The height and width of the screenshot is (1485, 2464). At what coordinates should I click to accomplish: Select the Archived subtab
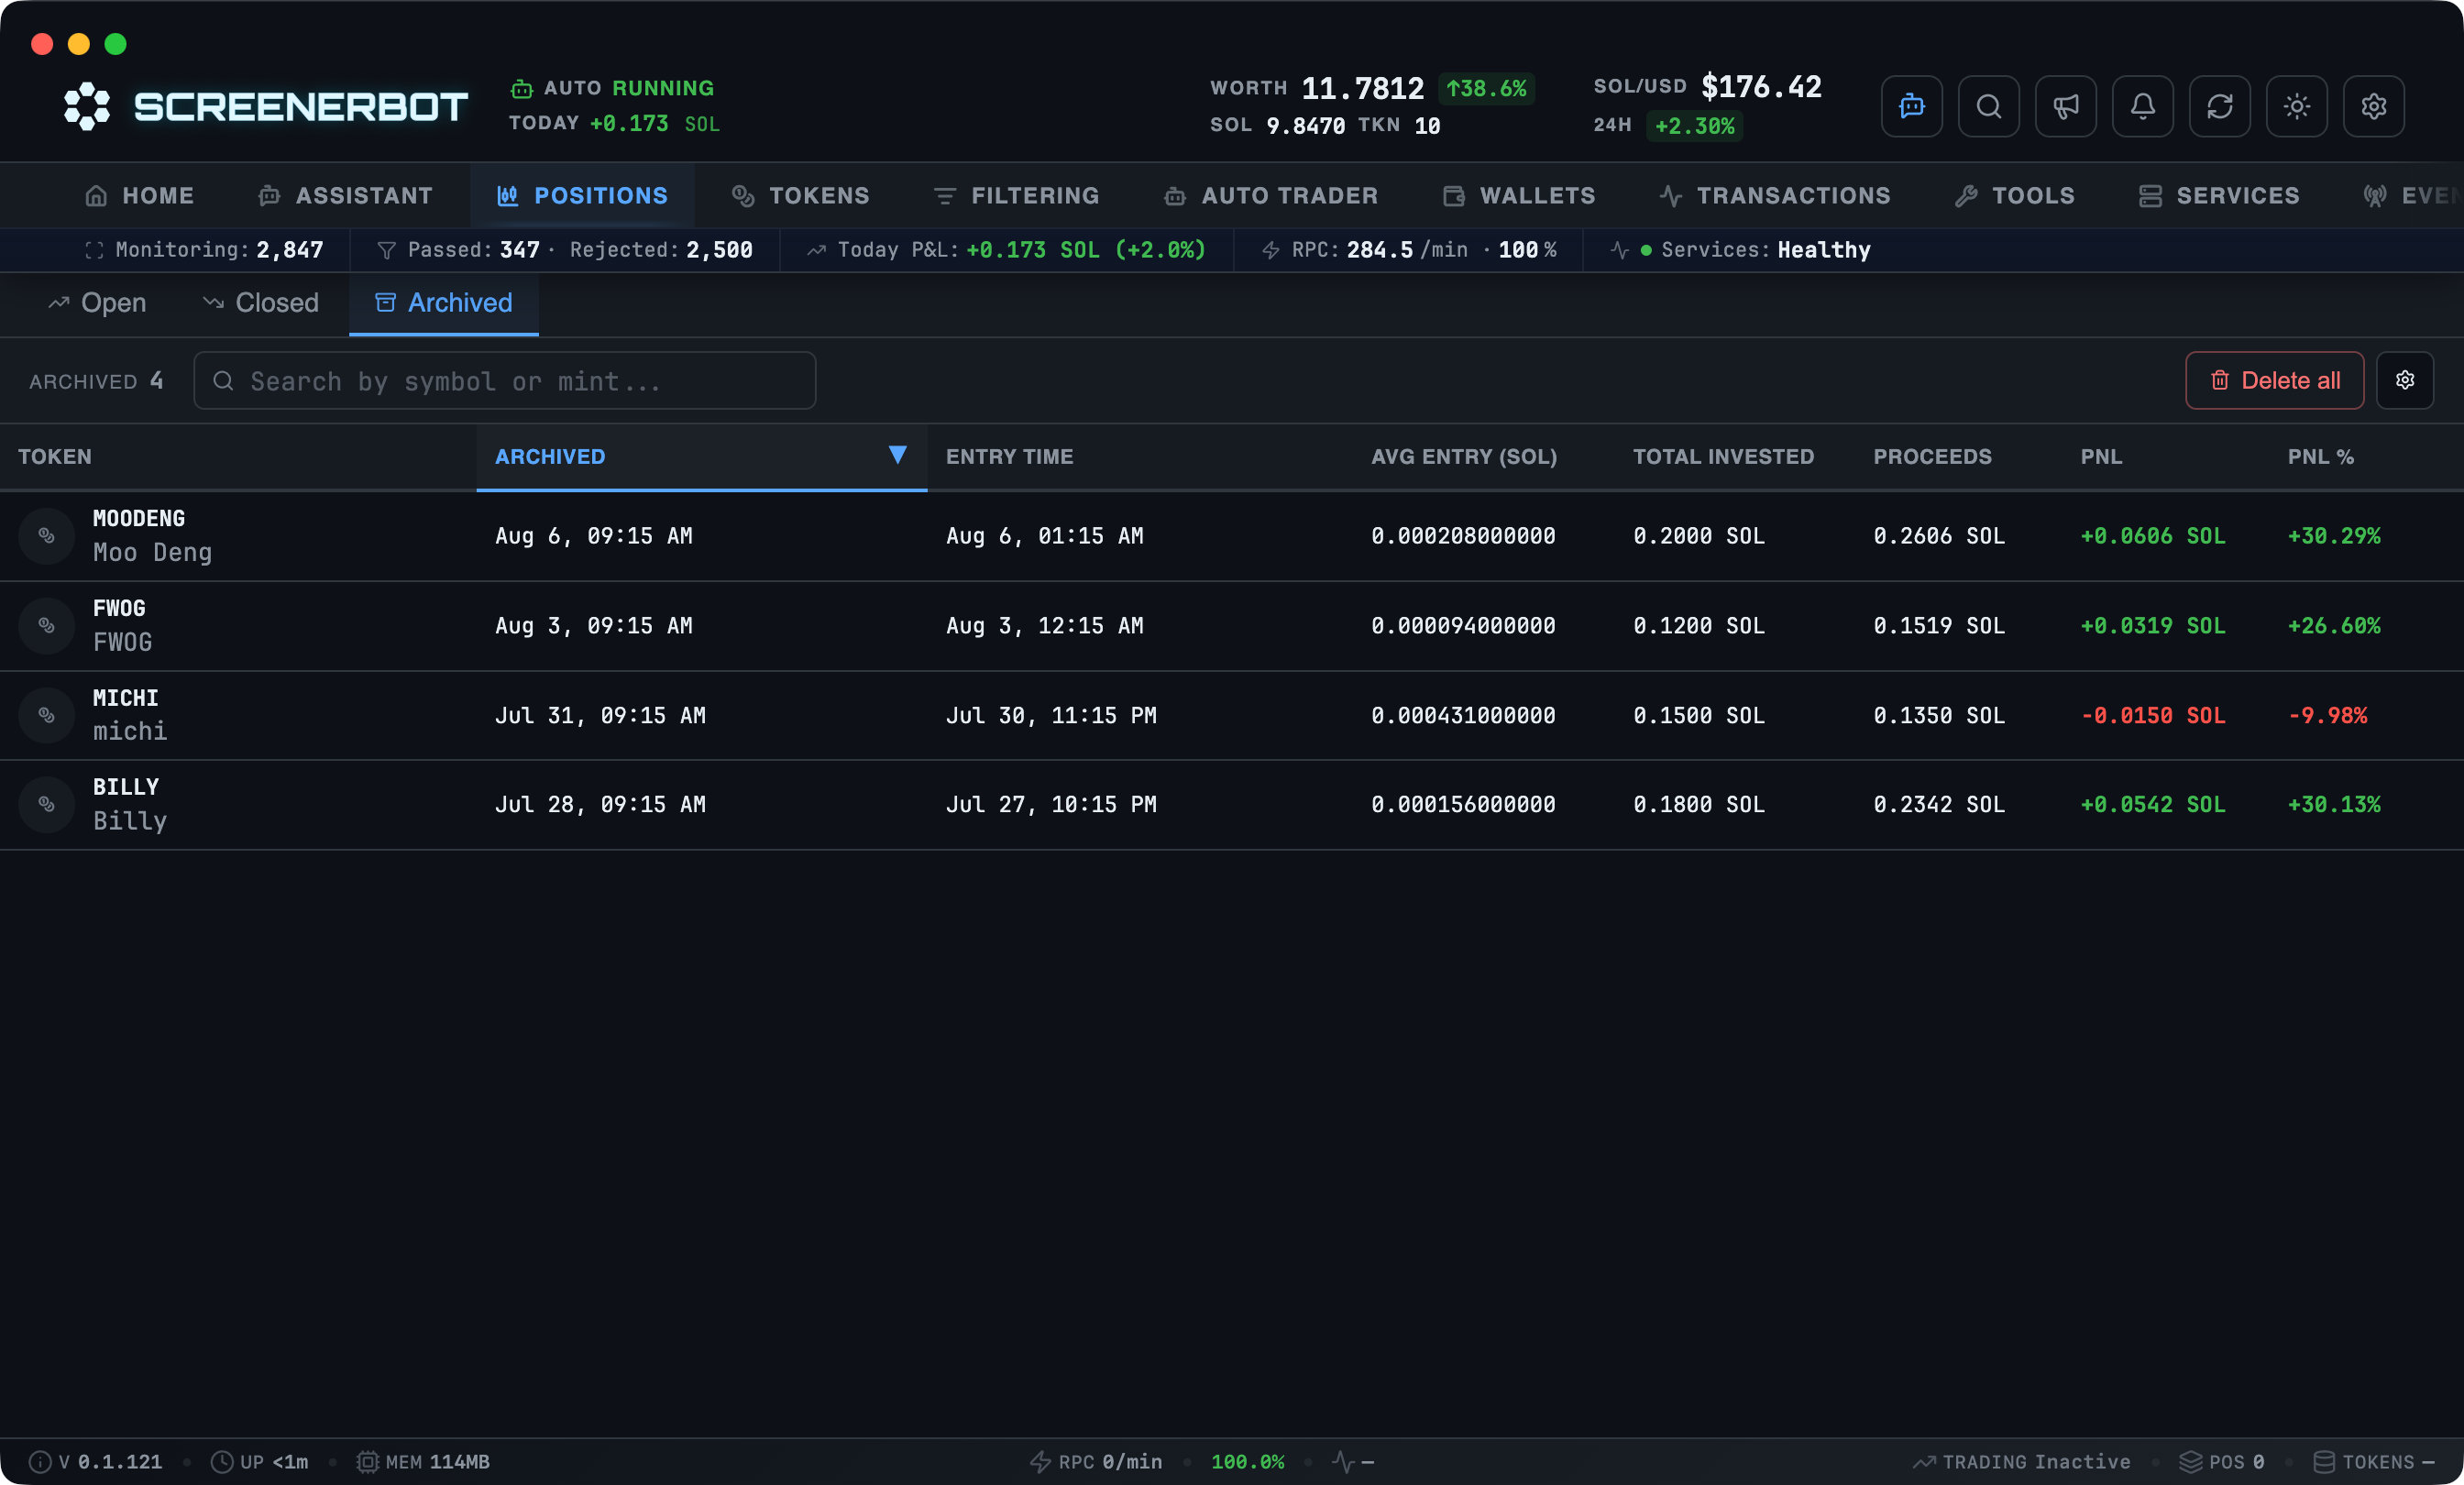(x=443, y=303)
